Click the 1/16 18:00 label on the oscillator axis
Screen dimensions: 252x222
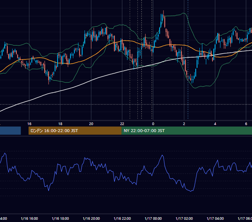[60, 218]
